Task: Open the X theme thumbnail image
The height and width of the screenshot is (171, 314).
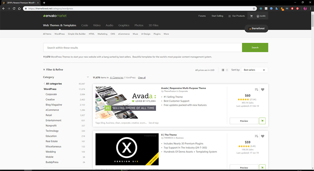Action: (x=127, y=149)
